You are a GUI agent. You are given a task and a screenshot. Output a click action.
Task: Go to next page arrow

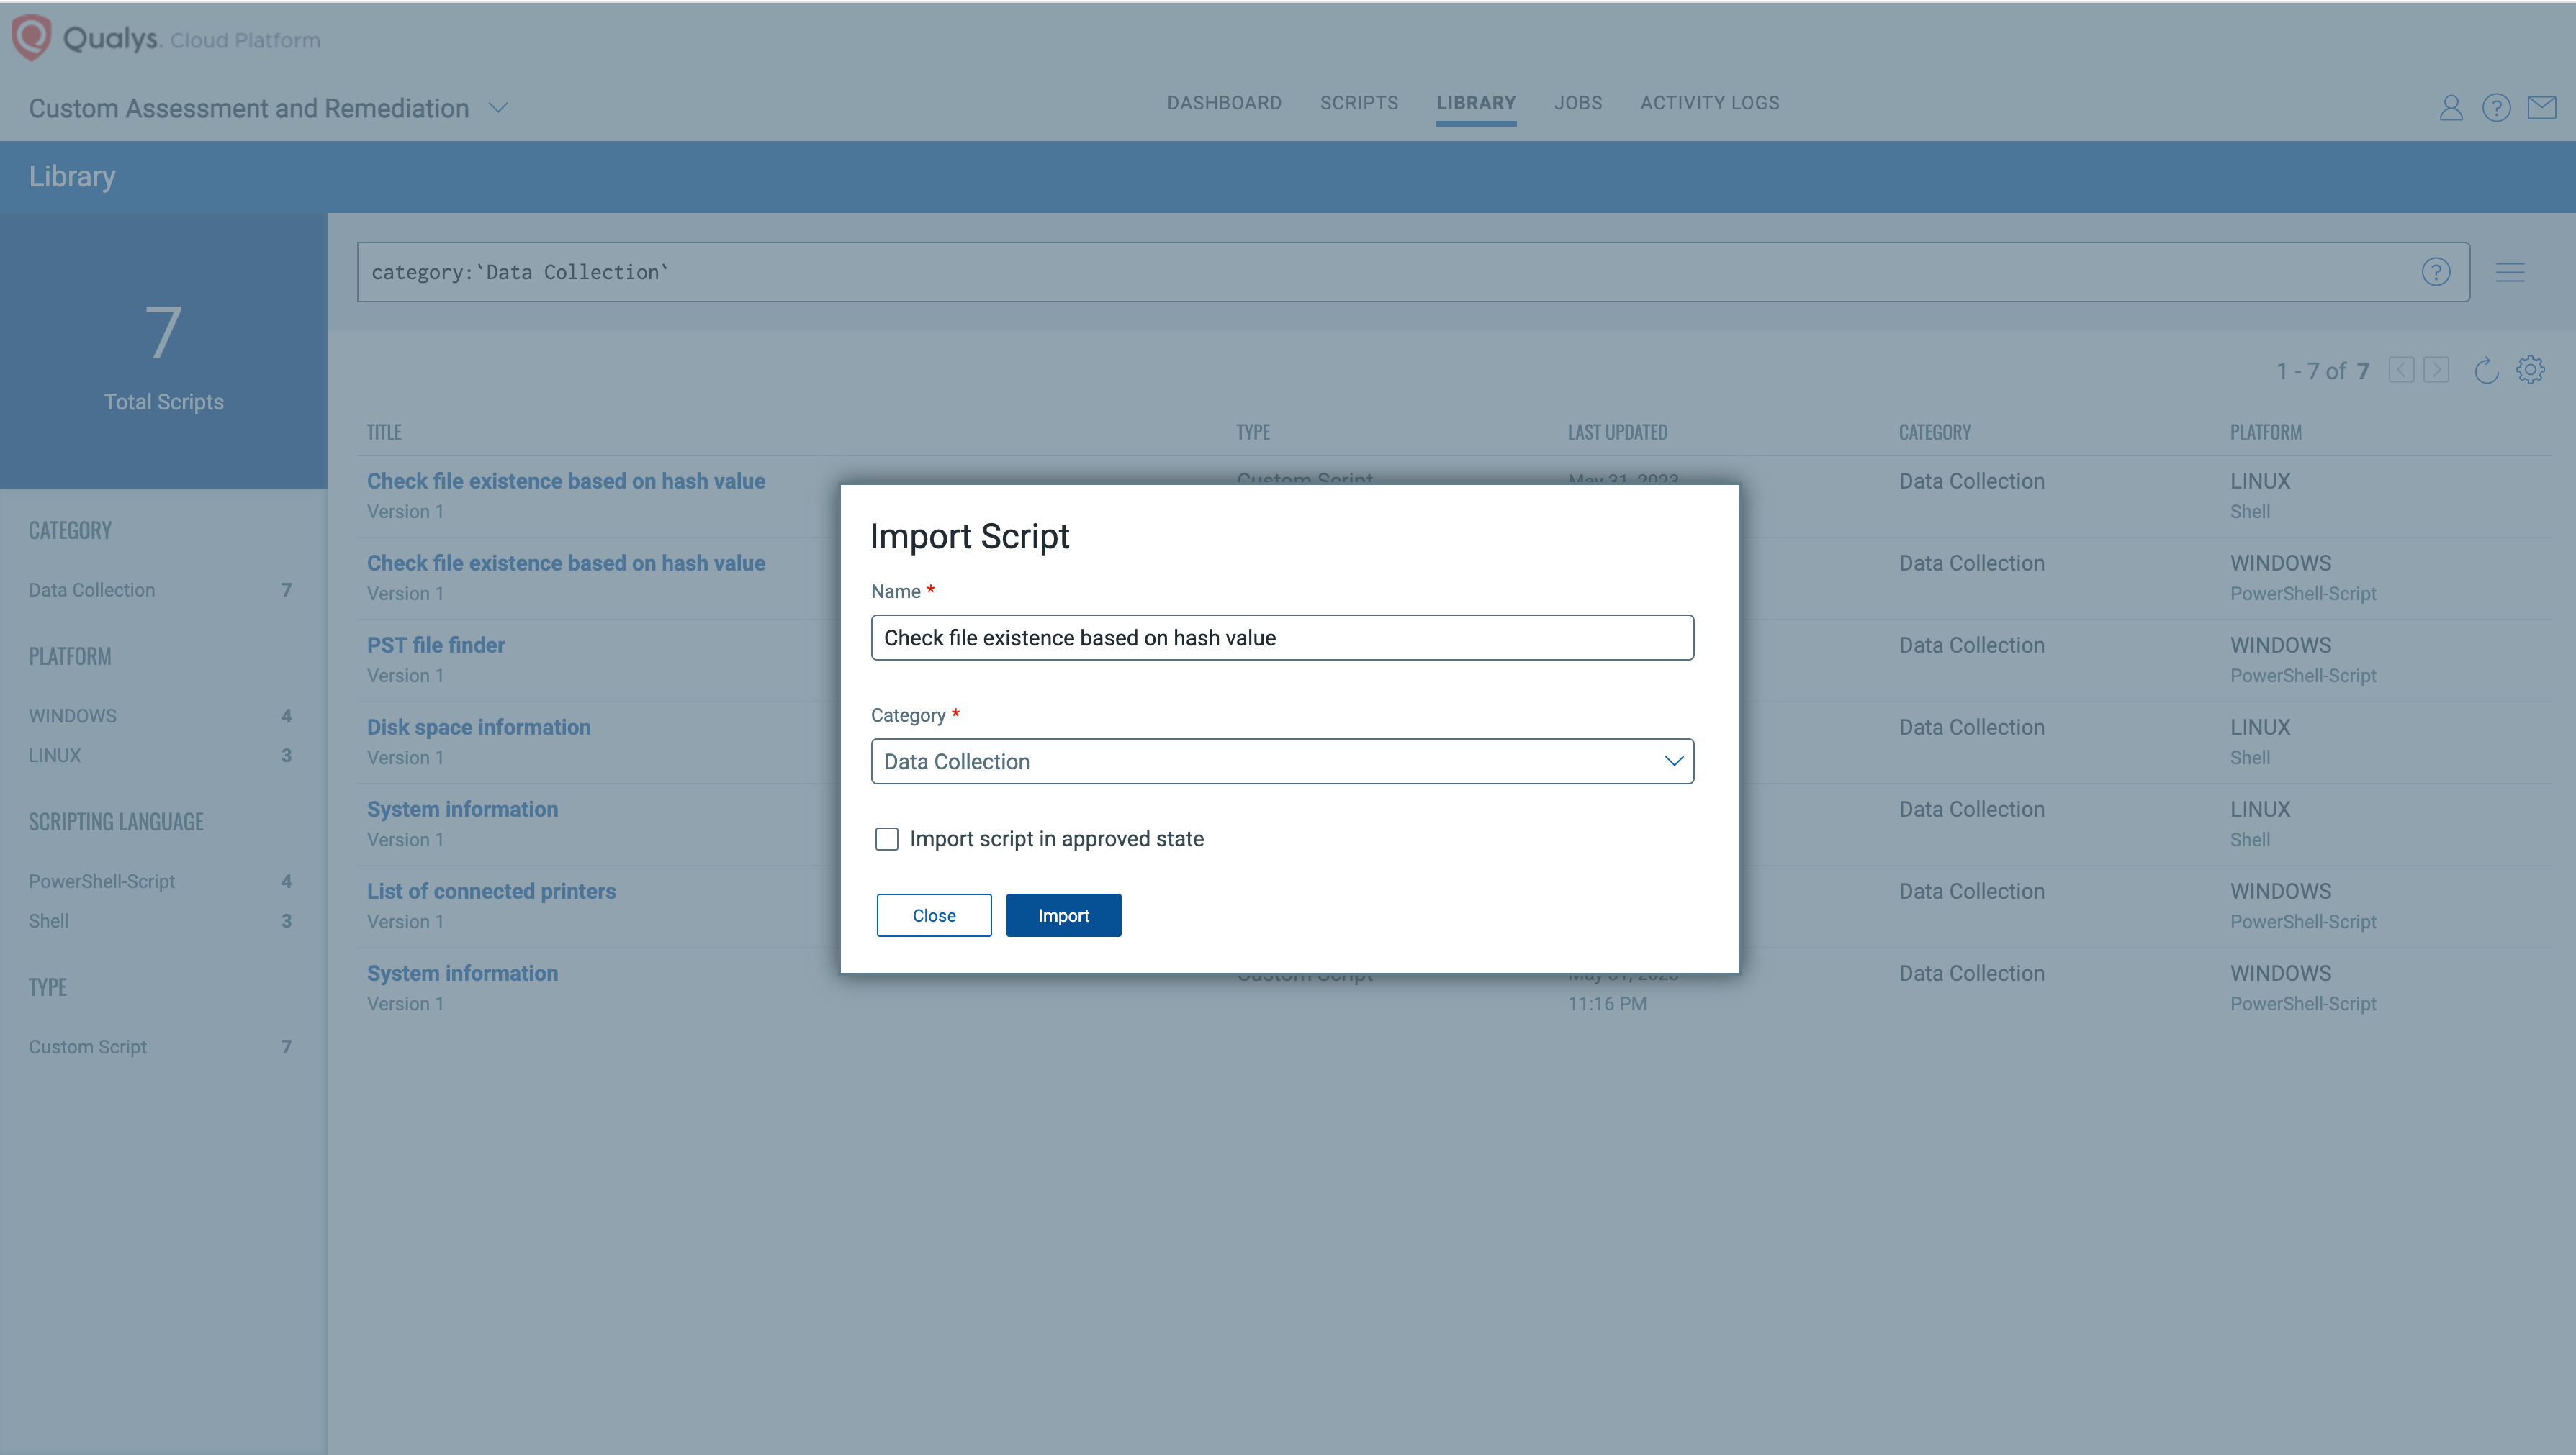(2436, 370)
